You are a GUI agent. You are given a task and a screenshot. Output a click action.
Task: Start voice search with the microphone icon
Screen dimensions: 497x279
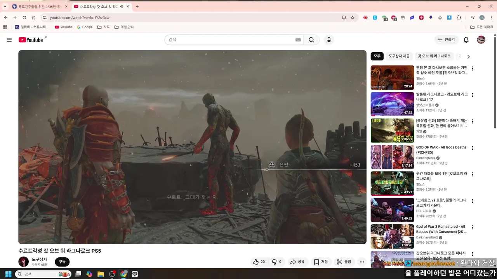click(329, 40)
